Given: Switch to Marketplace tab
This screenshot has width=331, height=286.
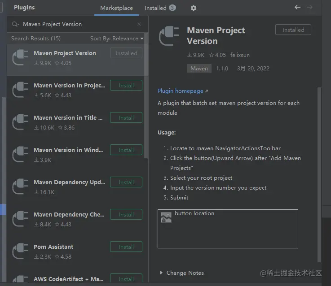Looking at the screenshot, I should [x=116, y=8].
